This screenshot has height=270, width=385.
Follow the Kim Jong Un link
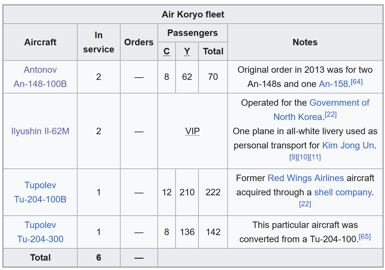[x=348, y=146]
